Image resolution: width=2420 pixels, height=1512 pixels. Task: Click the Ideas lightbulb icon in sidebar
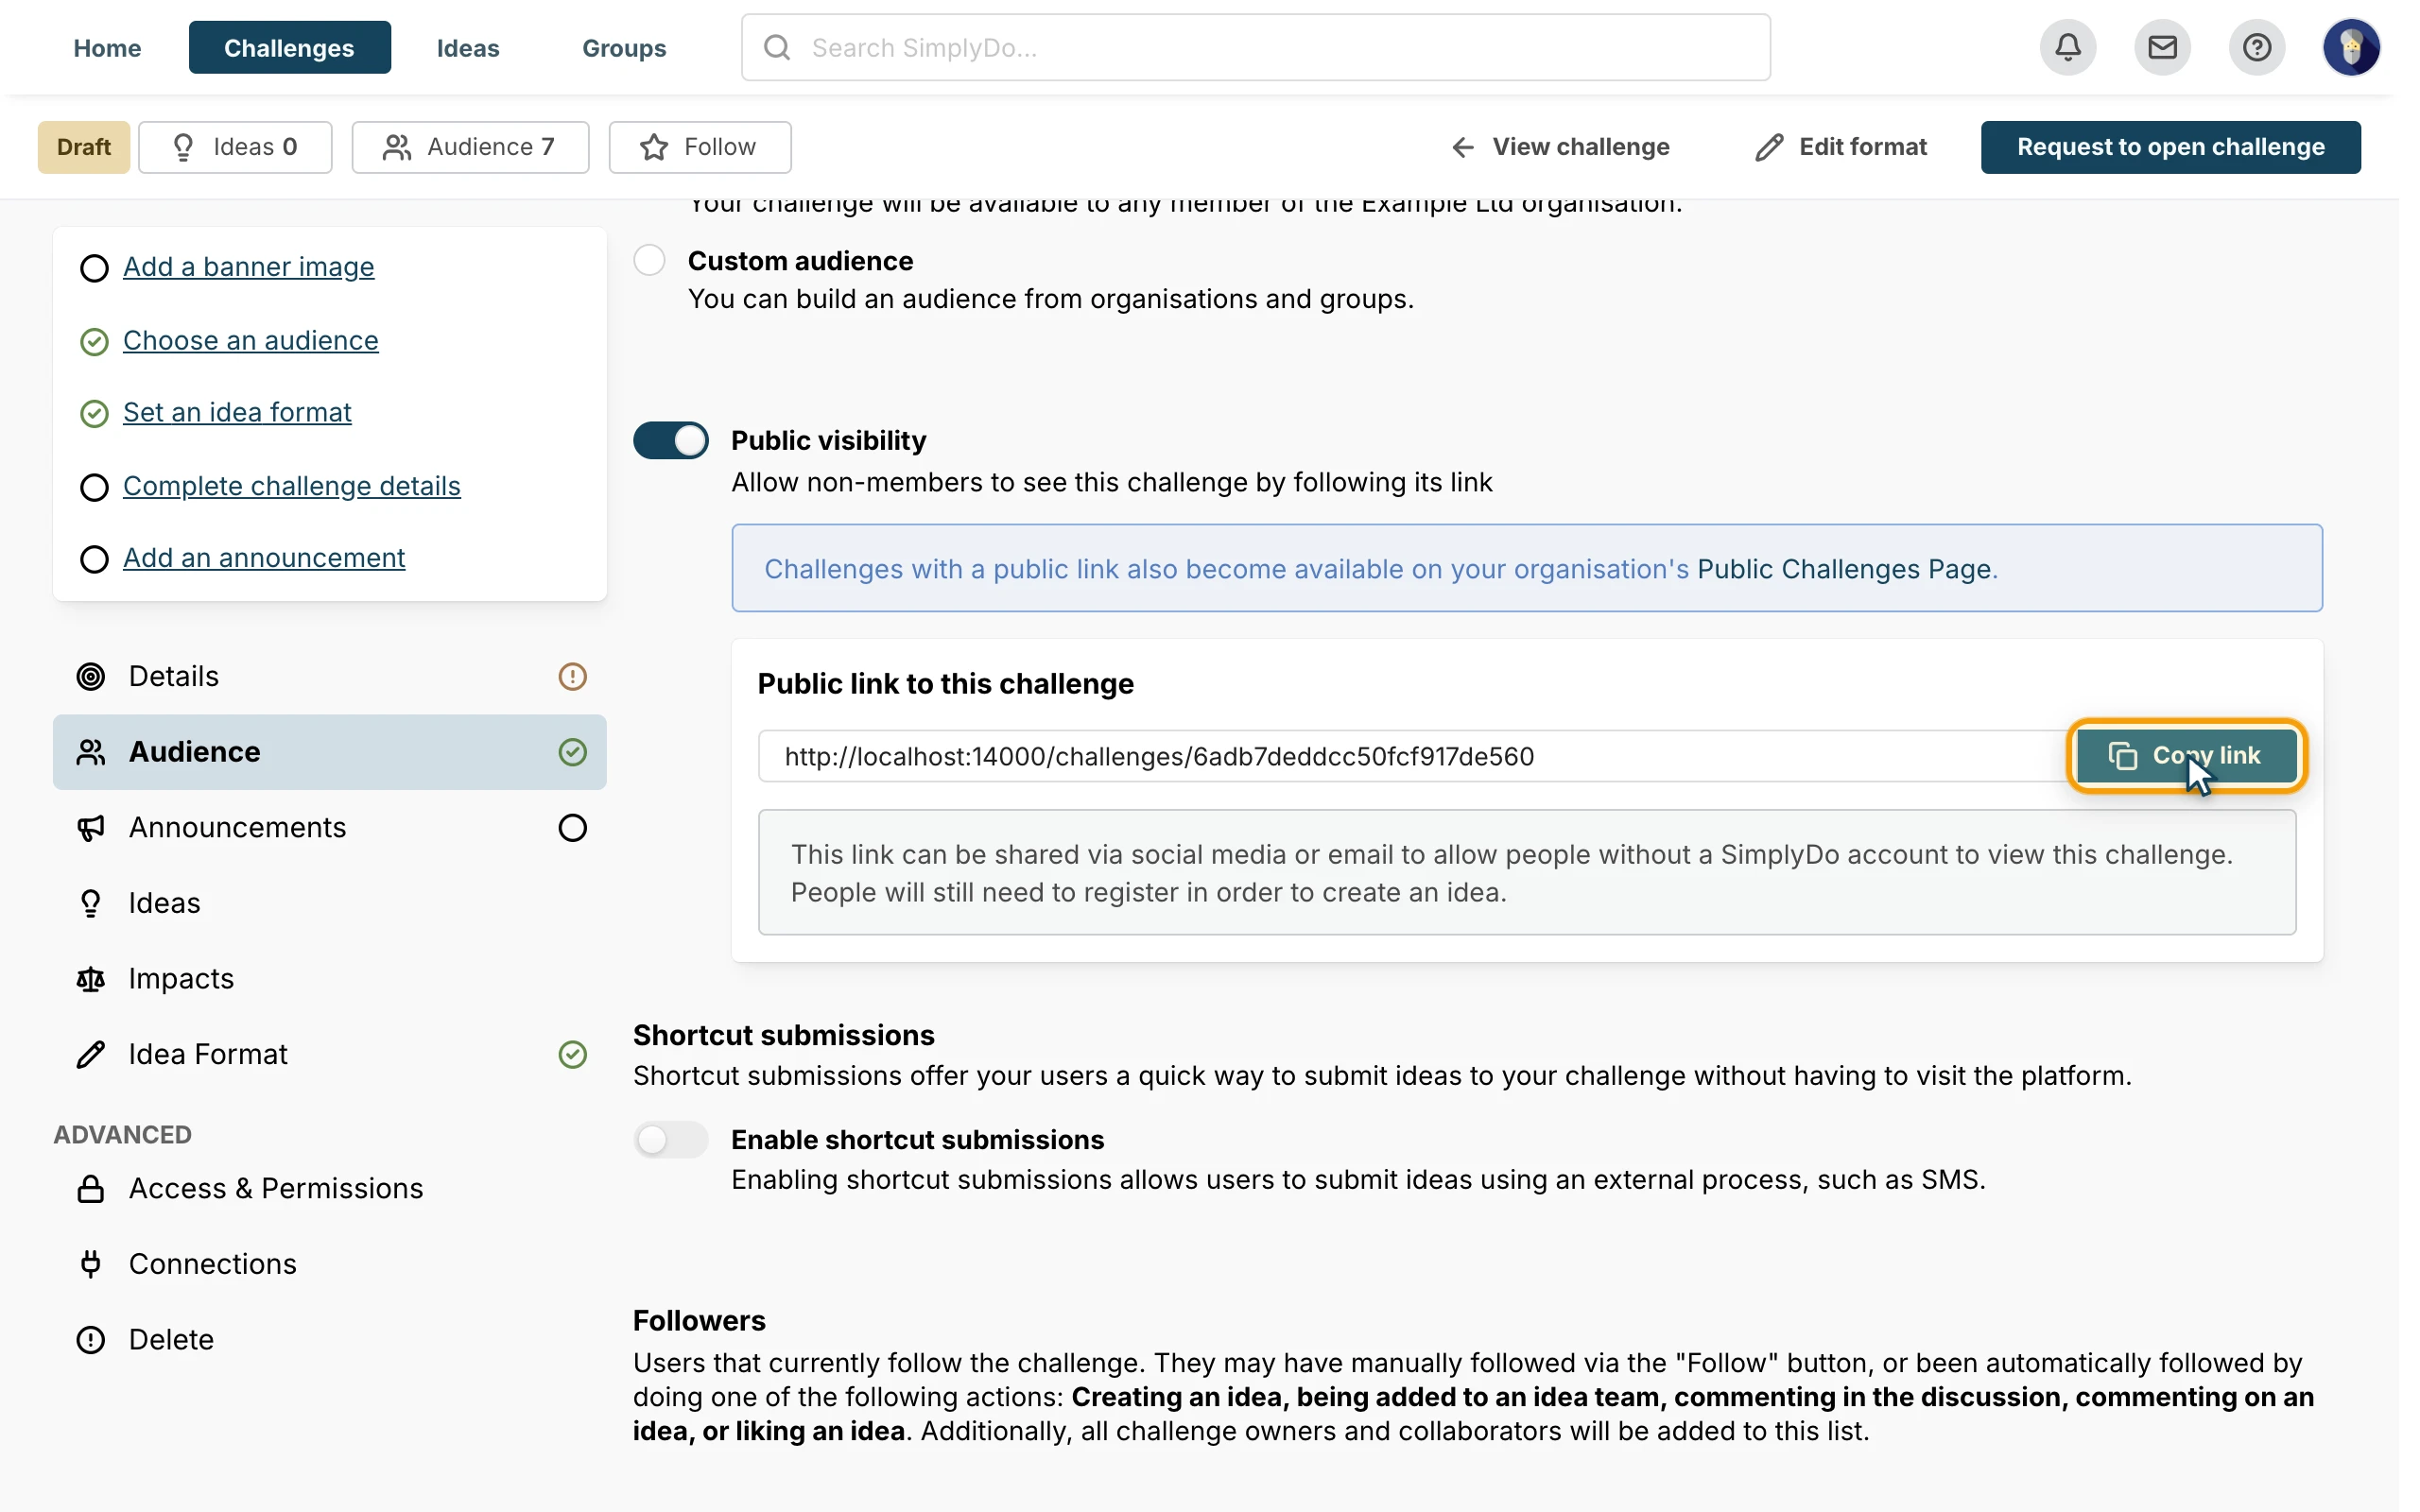pos(91,903)
